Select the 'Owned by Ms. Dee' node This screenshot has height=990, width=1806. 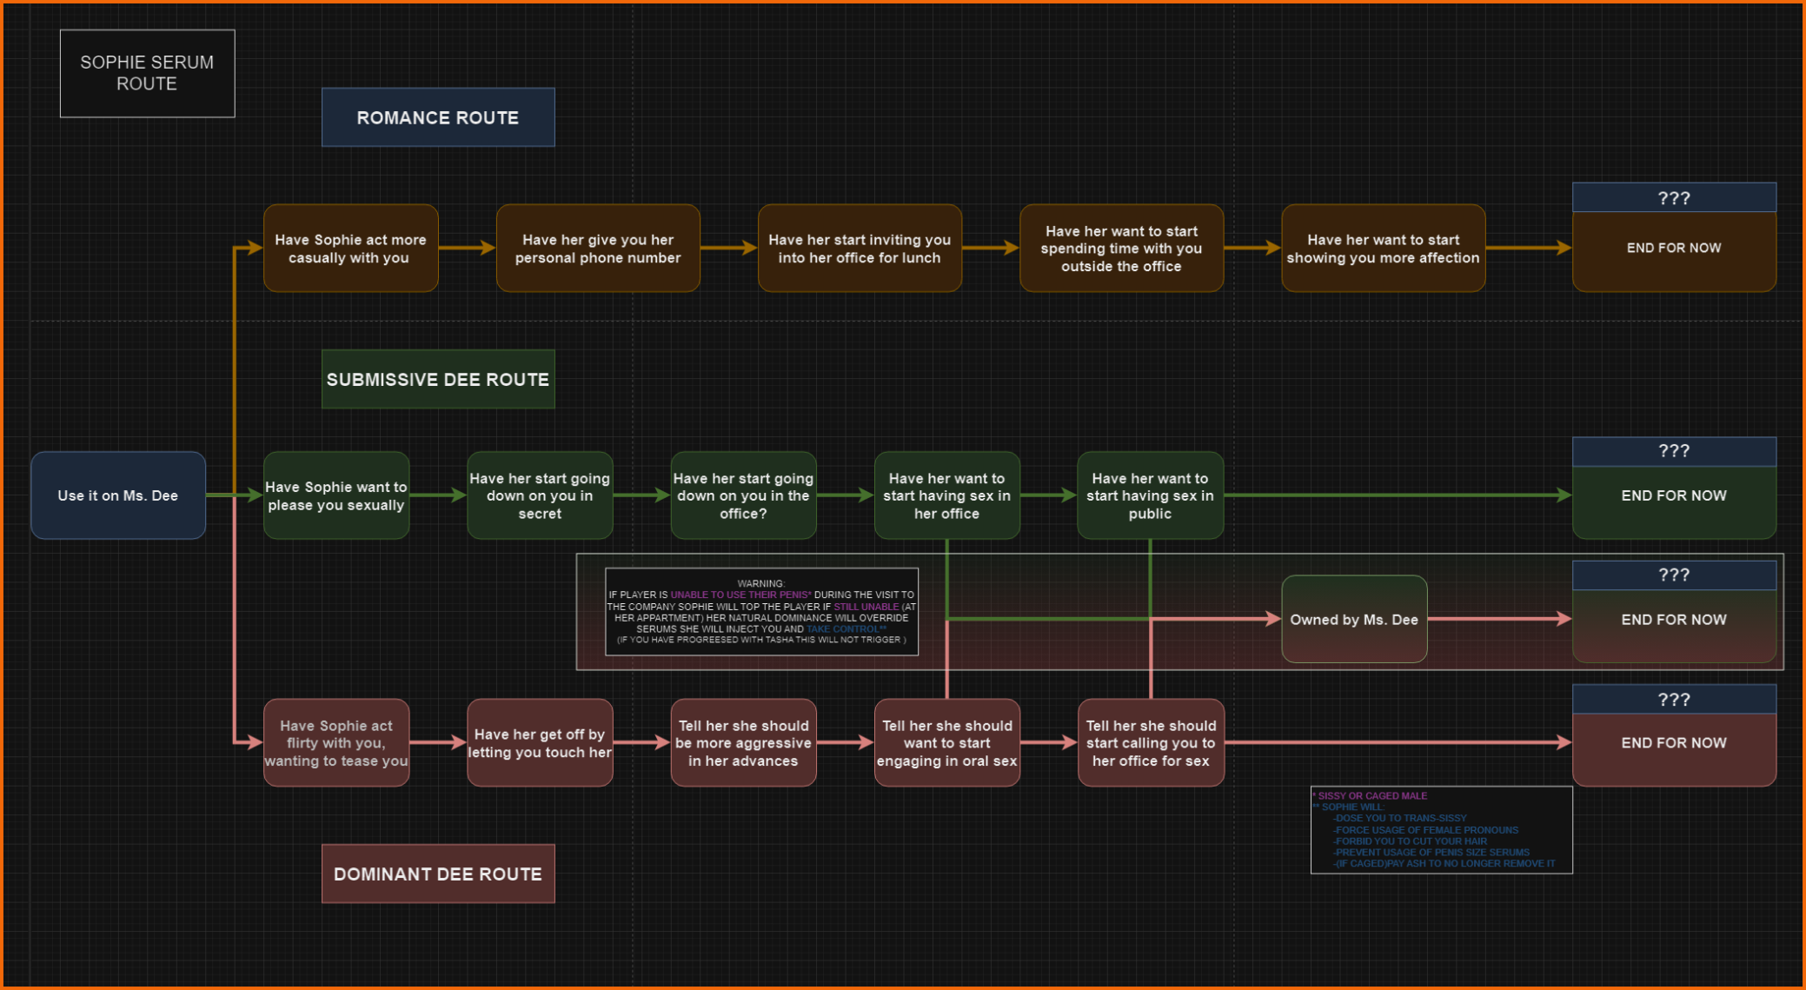click(x=1353, y=620)
